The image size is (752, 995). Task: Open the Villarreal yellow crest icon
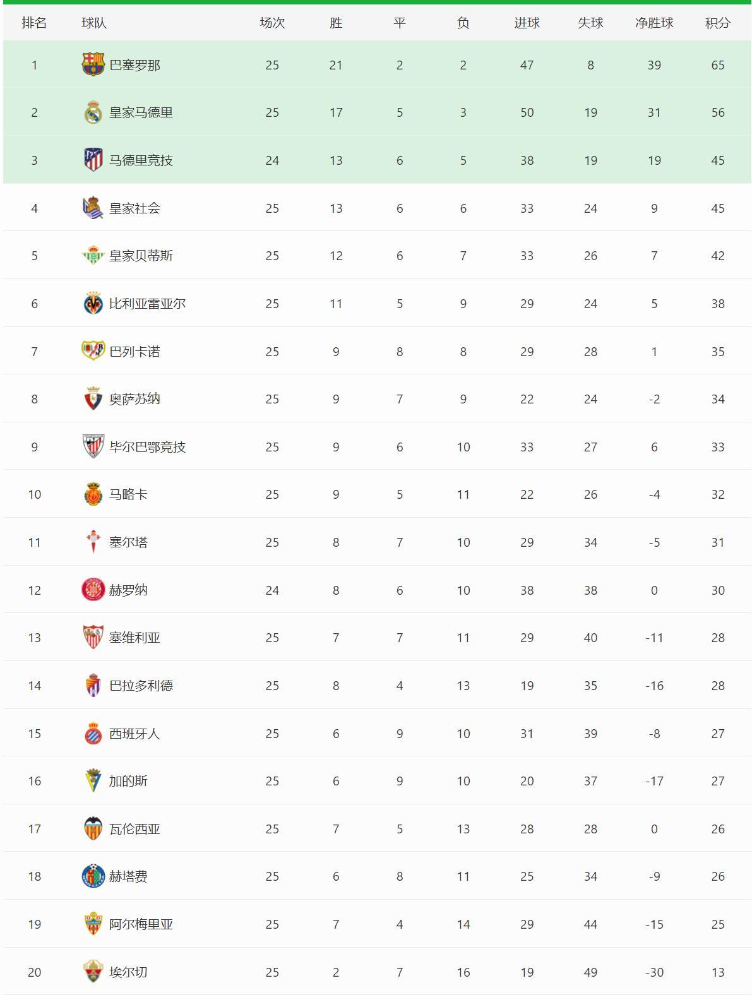[93, 304]
